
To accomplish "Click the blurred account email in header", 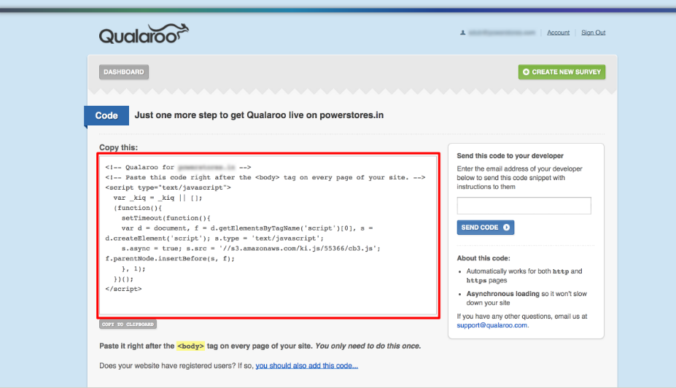I will pyautogui.click(x=502, y=33).
